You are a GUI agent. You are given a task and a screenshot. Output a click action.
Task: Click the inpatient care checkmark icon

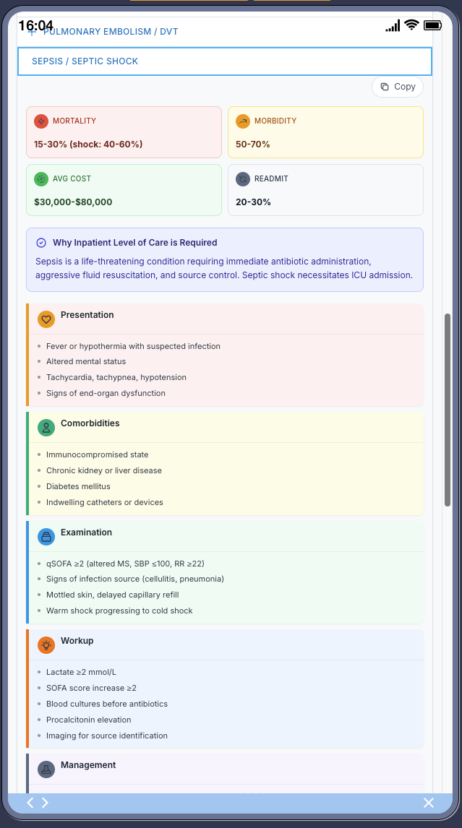tap(41, 243)
